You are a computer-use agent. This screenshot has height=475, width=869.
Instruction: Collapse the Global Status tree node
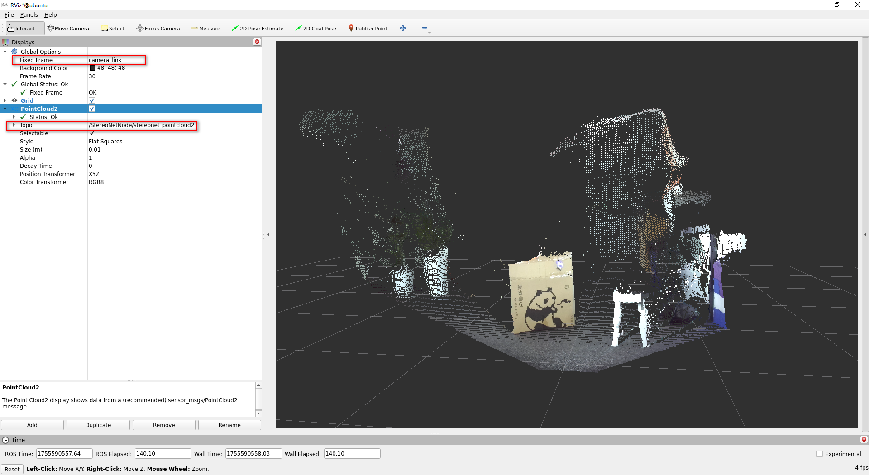5,84
